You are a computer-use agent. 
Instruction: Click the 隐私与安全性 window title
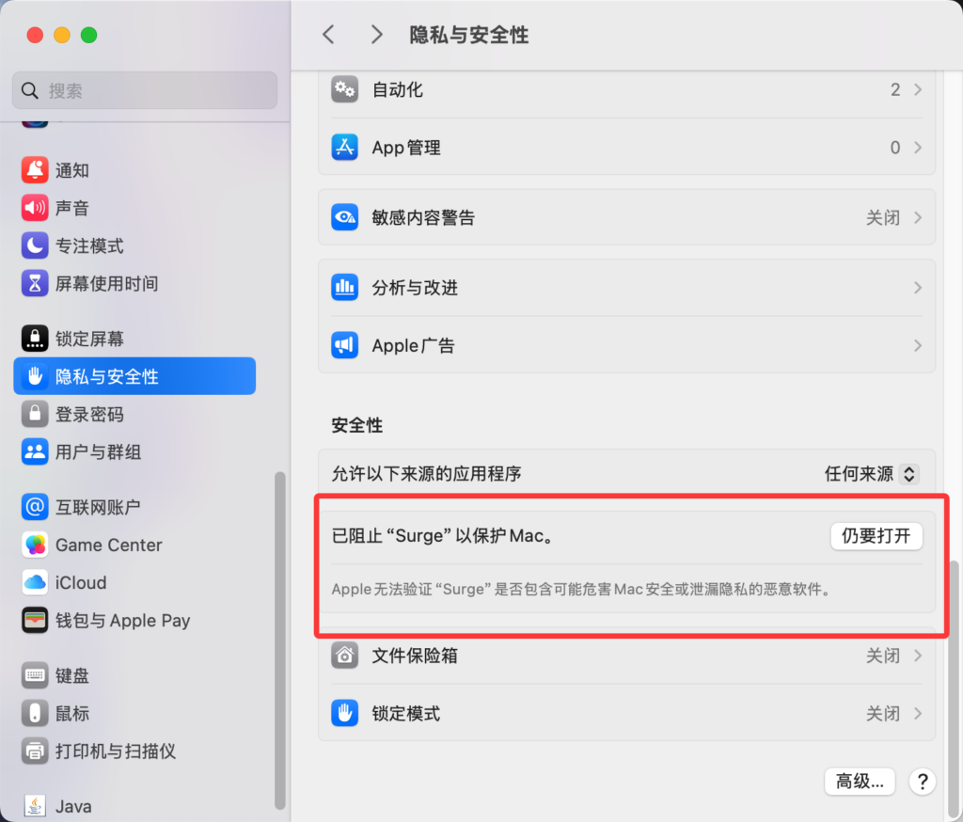click(469, 35)
